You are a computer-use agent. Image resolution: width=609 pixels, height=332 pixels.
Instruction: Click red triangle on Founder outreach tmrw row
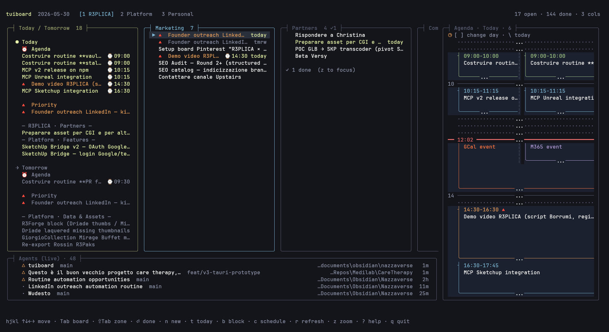tap(160, 42)
